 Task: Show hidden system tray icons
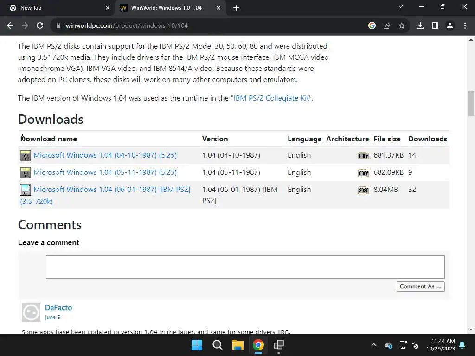374,345
